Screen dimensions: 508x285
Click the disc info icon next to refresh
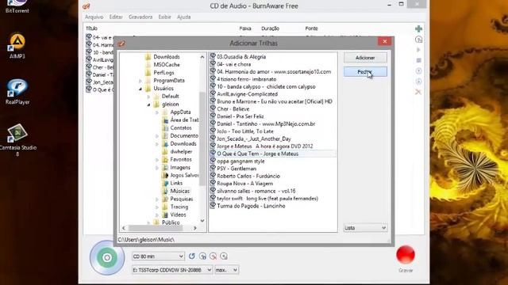[x=203, y=256]
